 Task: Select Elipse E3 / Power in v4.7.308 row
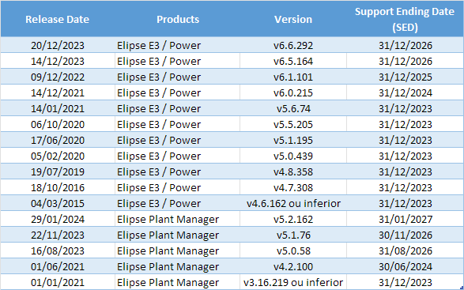coord(159,187)
